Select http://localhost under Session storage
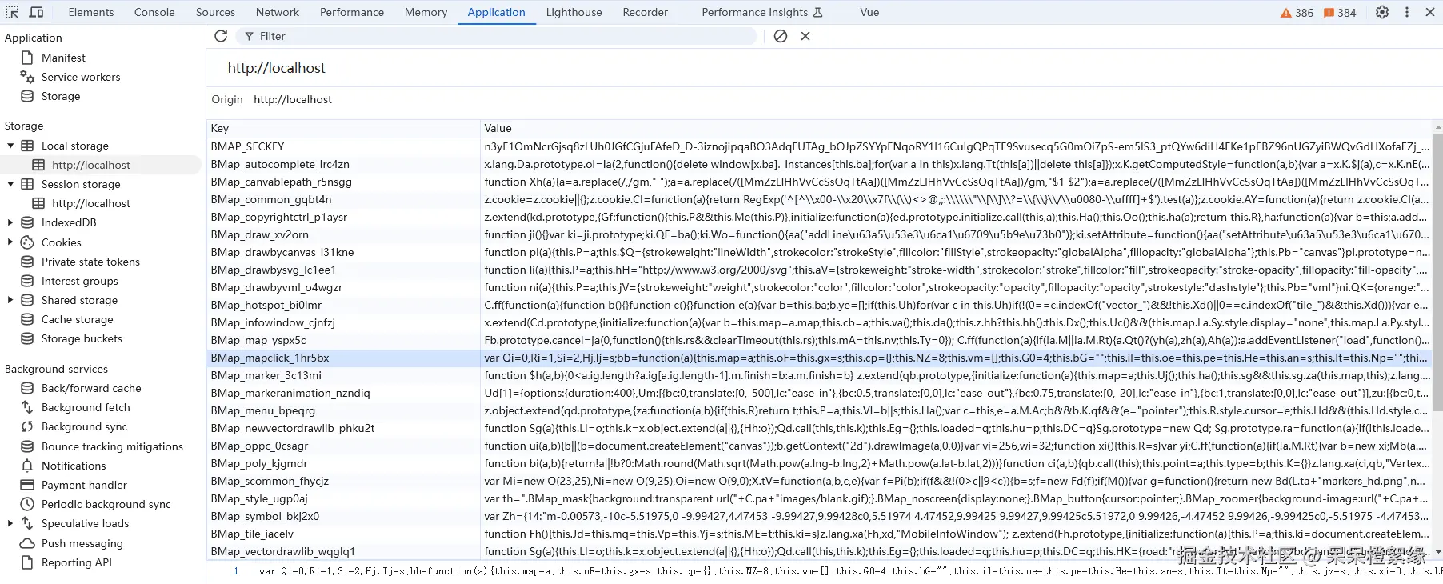Screen dimensions: 1443x584 90,203
